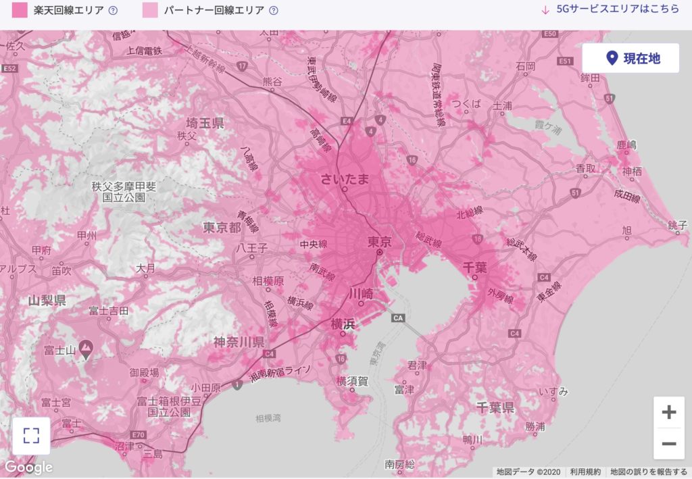Click the 秩父 label on map
This screenshot has width=692, height=479.
pyautogui.click(x=187, y=136)
